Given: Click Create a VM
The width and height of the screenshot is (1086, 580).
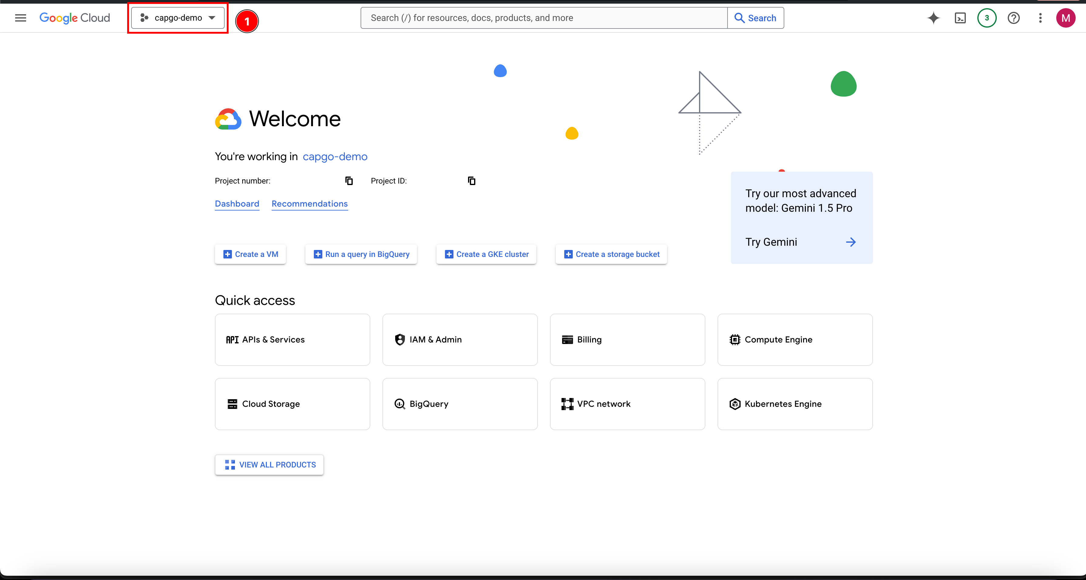Looking at the screenshot, I should [250, 254].
